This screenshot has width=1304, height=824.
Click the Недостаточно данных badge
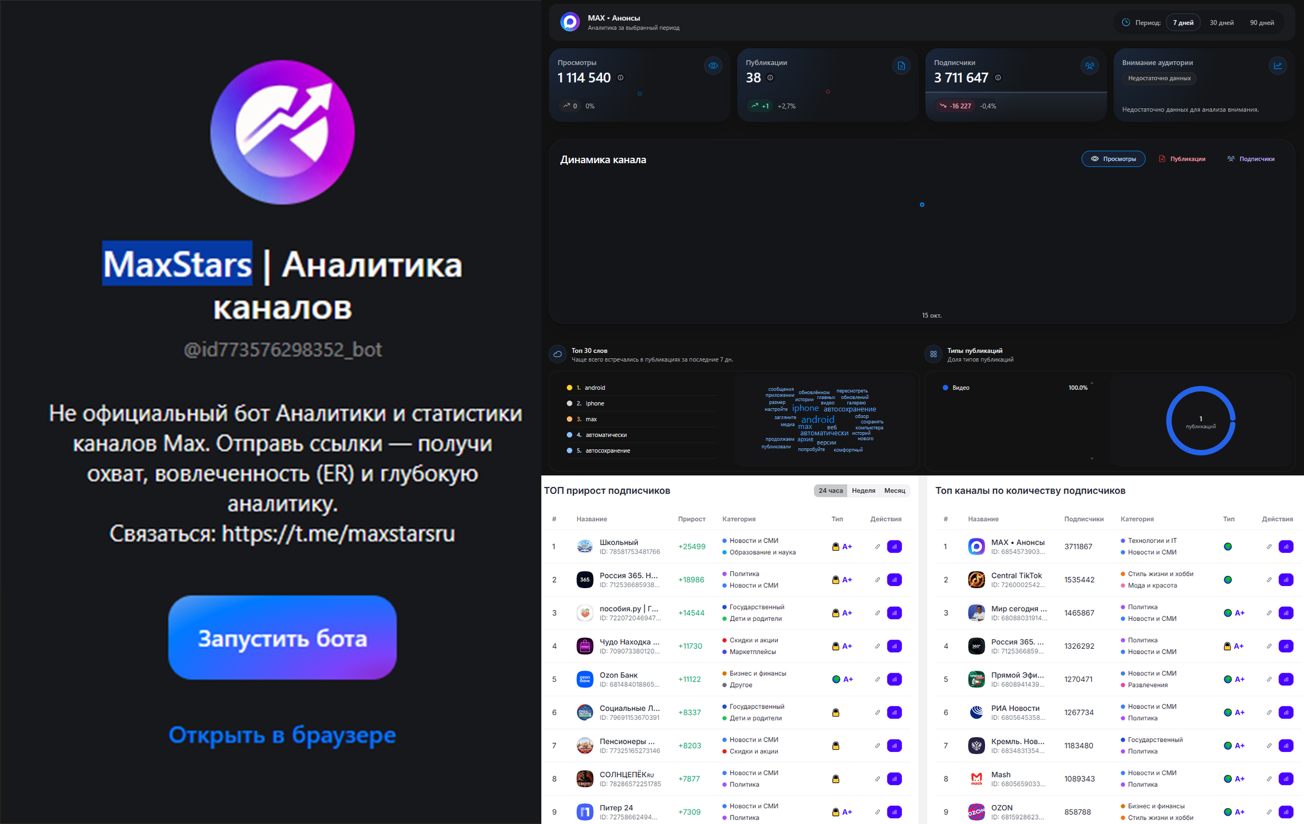click(x=1159, y=78)
